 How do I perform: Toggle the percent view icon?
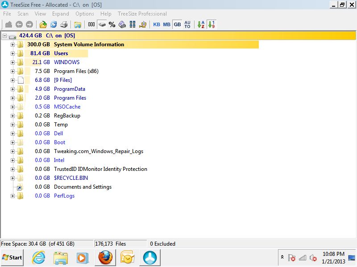tap(112, 24)
